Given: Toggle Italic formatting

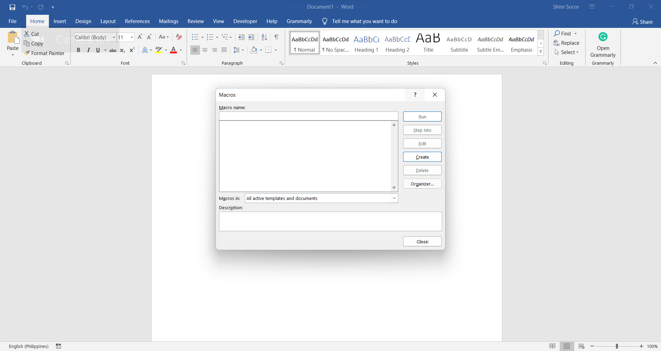Looking at the screenshot, I should pyautogui.click(x=88, y=50).
